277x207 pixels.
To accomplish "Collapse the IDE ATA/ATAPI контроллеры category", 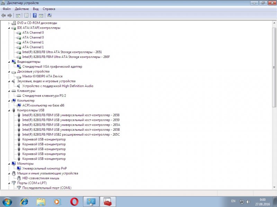I will pos(9,28).
